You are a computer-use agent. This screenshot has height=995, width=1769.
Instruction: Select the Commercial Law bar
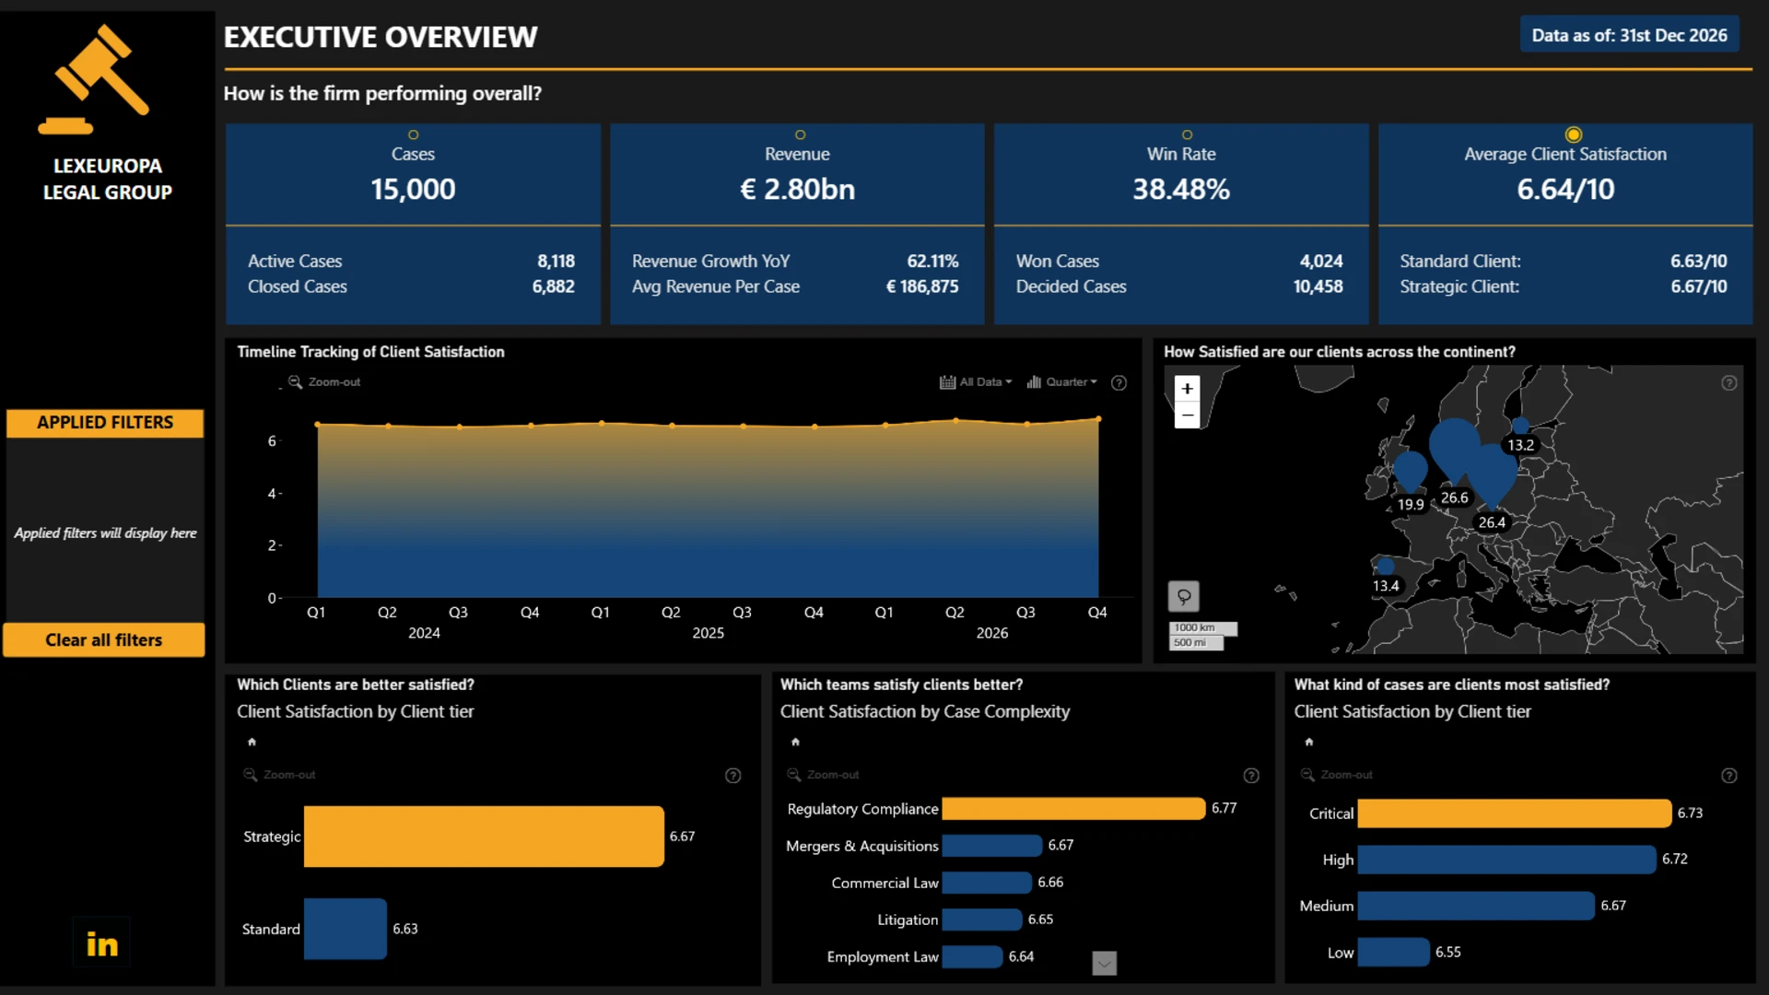point(987,883)
